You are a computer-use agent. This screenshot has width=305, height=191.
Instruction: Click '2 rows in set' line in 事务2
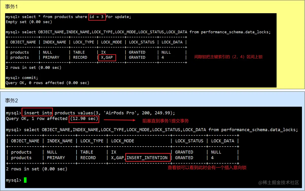(x=37, y=169)
